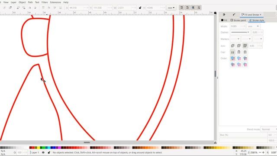The image size is (277, 156).
Task: Choose first paint order icon in bottom row
Action: [x=233, y=65]
